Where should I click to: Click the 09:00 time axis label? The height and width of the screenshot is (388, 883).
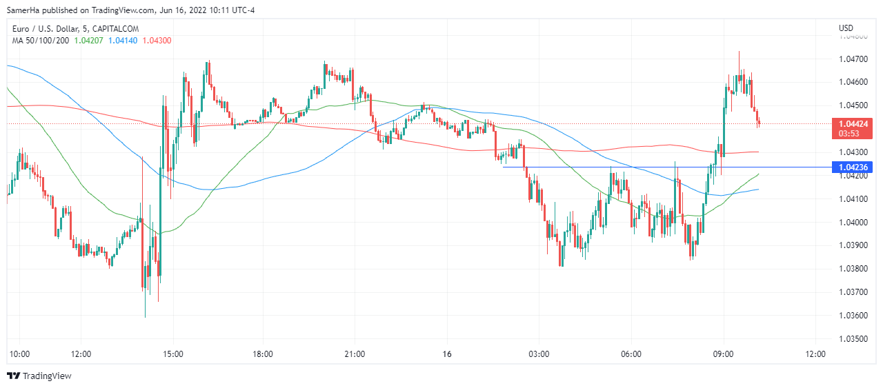tap(723, 354)
